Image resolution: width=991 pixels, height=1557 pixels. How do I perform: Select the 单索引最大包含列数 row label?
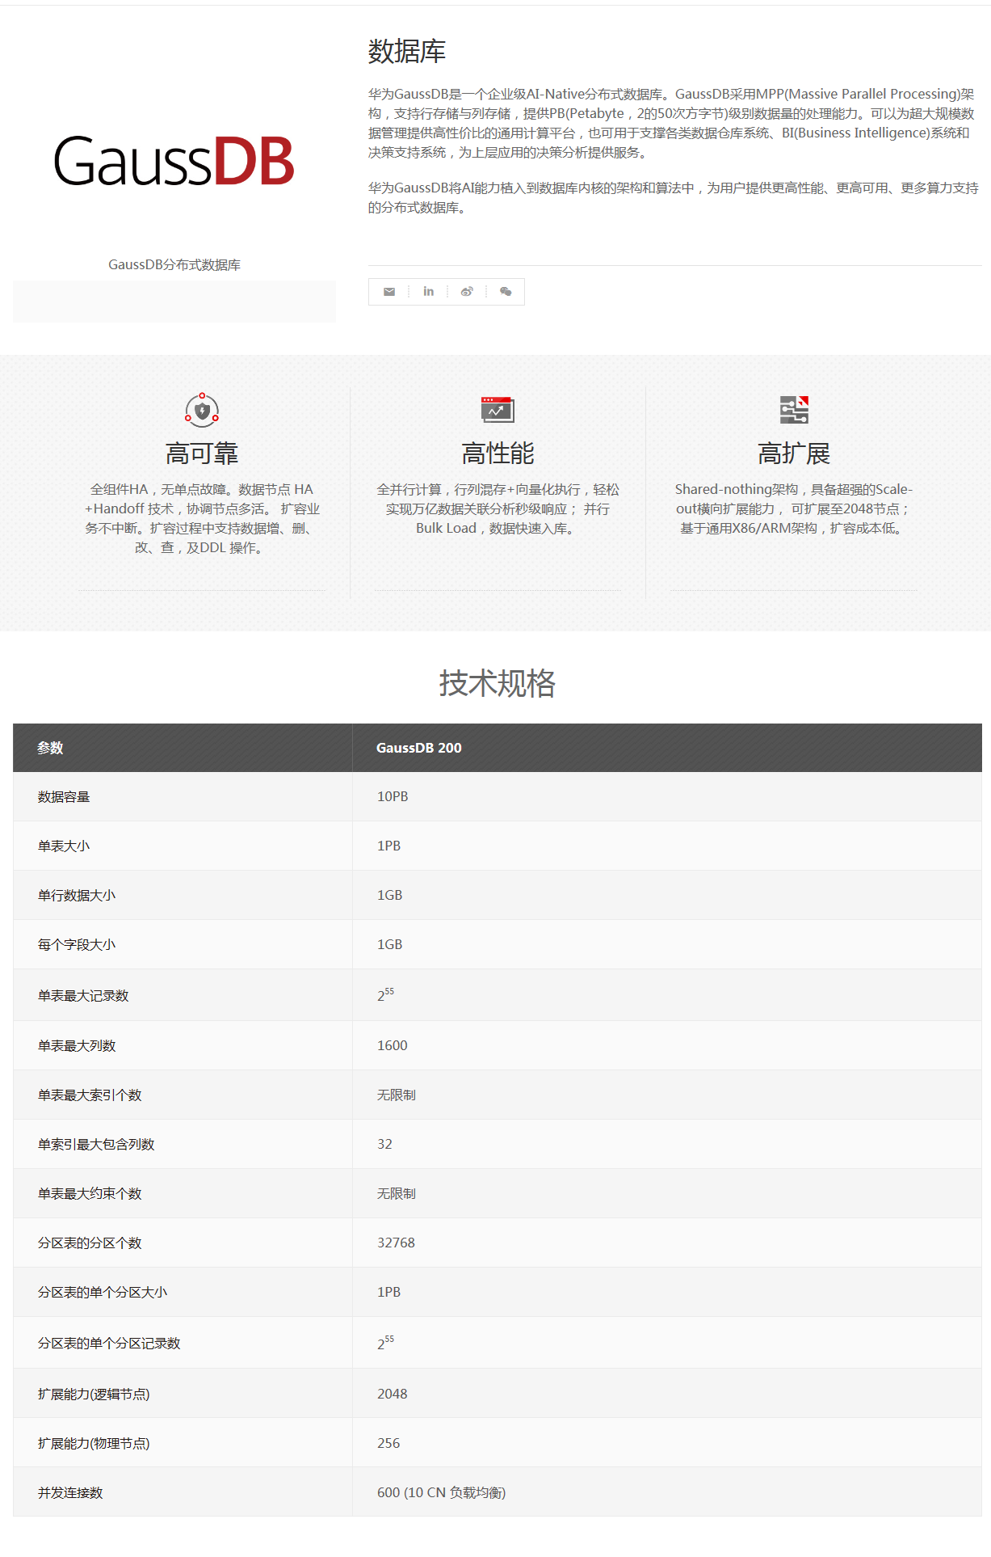tap(96, 1145)
